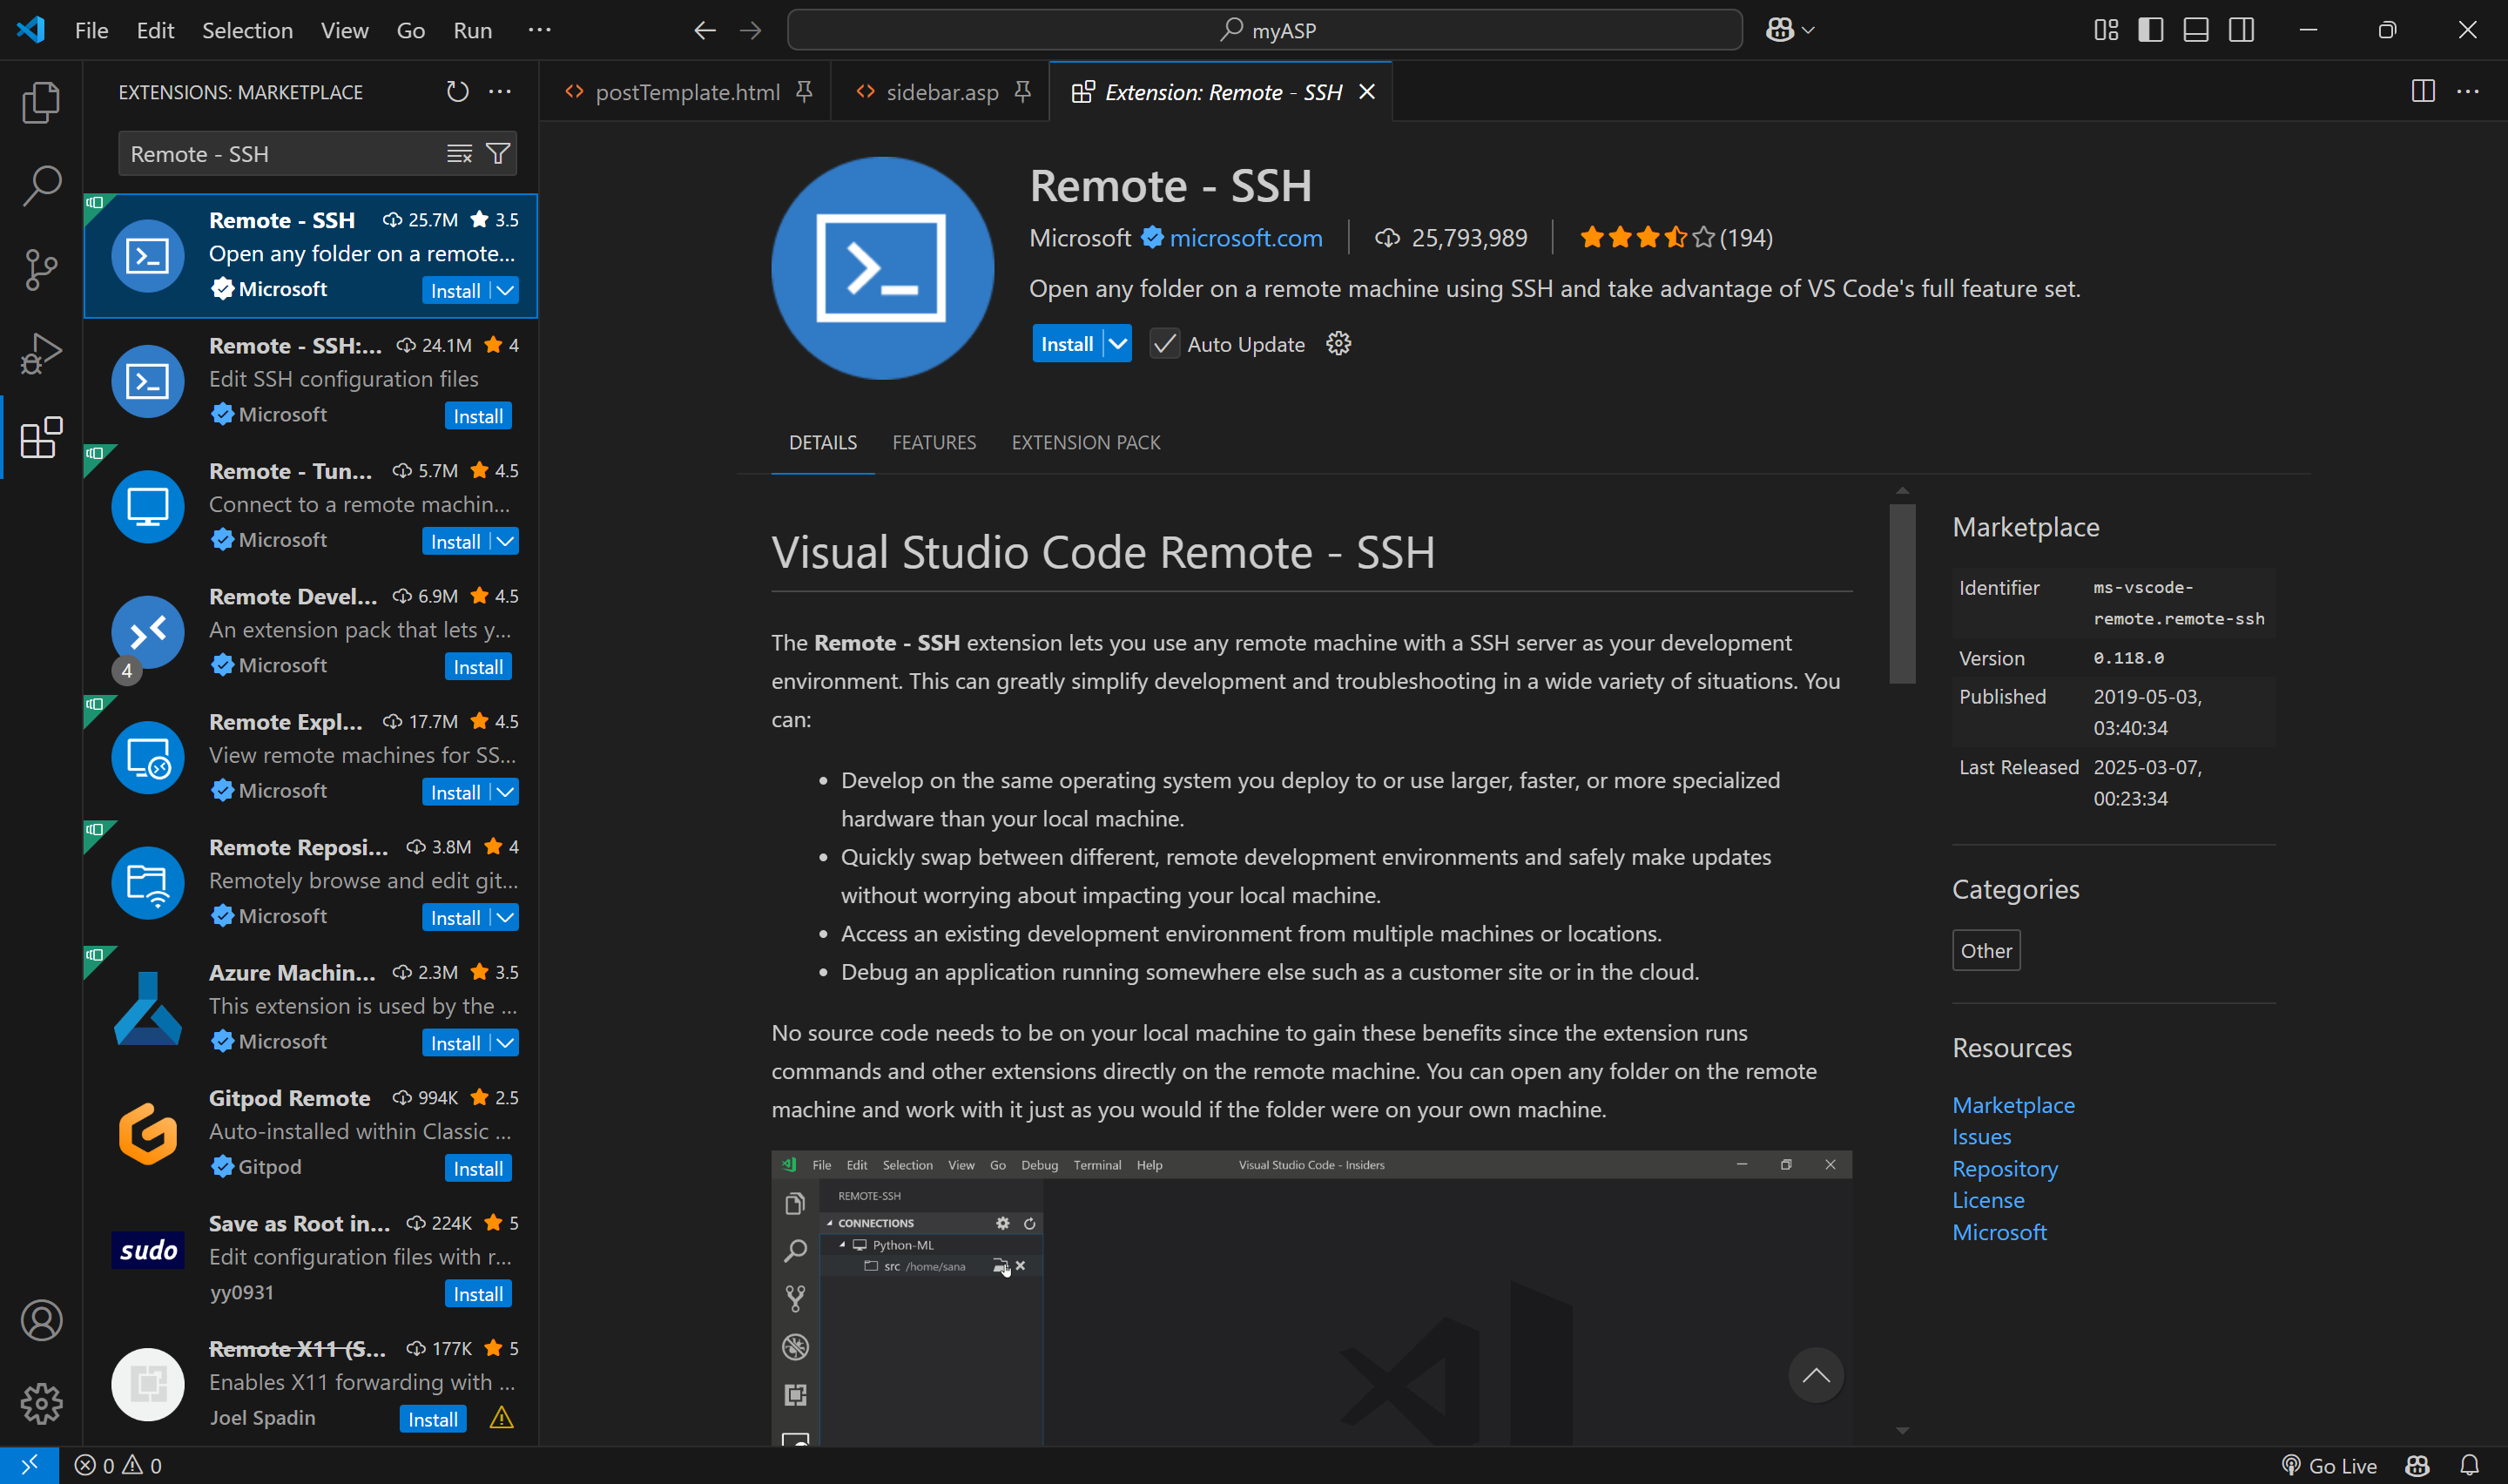2508x1484 pixels.
Task: Expand Install options for Remote Explorer item
Action: 506,792
